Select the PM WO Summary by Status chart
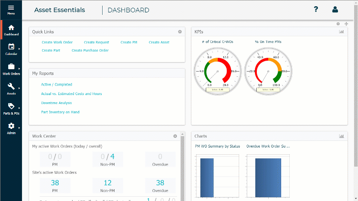 (217, 146)
